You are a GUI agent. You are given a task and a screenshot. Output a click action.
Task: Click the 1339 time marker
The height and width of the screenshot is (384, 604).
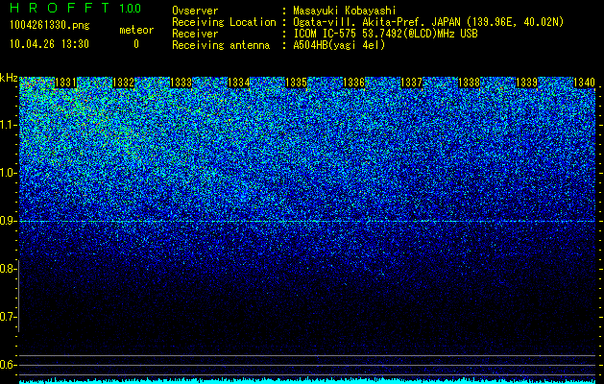click(526, 83)
